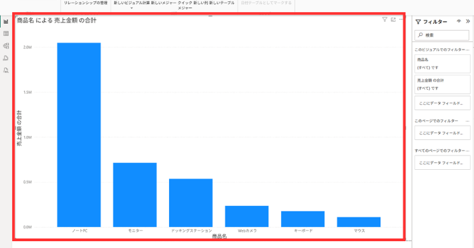Click リレーションシップの管理 in the ribbon
This screenshot has width=474, height=248.
click(x=86, y=3)
